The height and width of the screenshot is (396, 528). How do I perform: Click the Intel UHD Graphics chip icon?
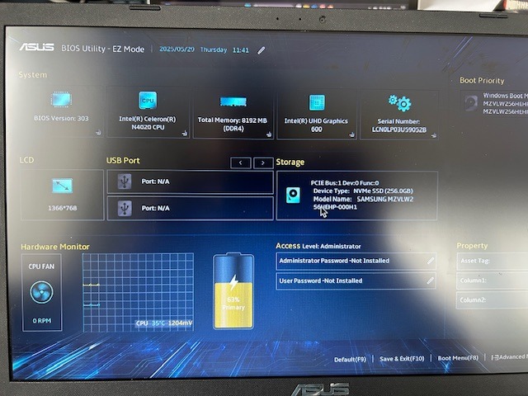[317, 102]
